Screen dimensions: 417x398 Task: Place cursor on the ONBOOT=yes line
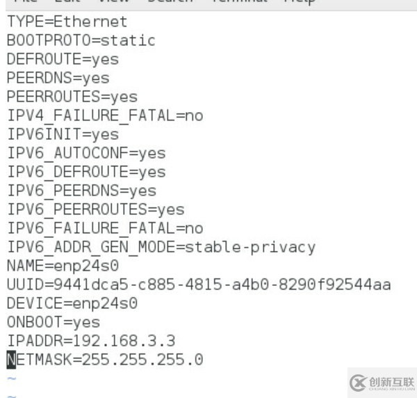54,322
